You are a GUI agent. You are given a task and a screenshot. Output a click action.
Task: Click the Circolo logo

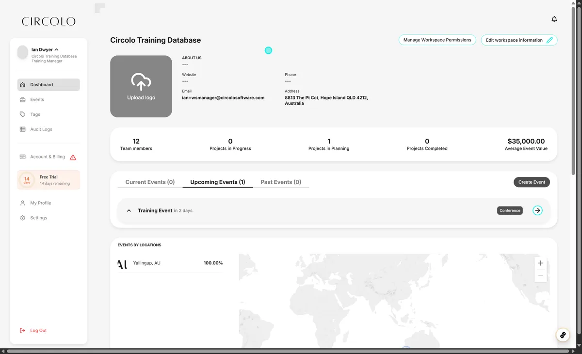(x=48, y=21)
